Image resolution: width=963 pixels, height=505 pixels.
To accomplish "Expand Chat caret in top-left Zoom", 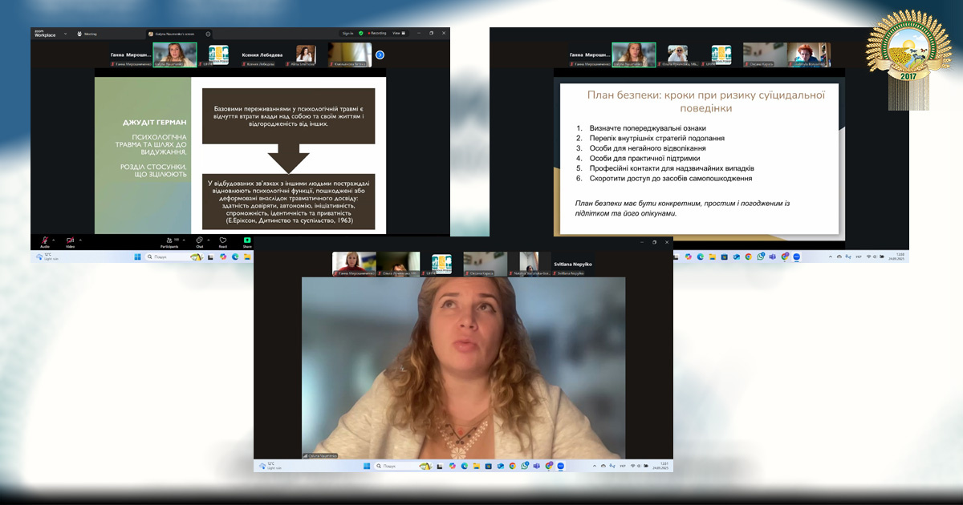I will (x=209, y=240).
